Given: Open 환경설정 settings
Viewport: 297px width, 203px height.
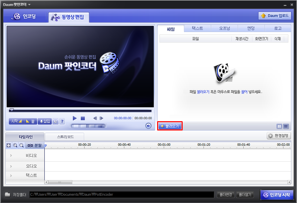Looking at the screenshot, I should (x=279, y=136).
